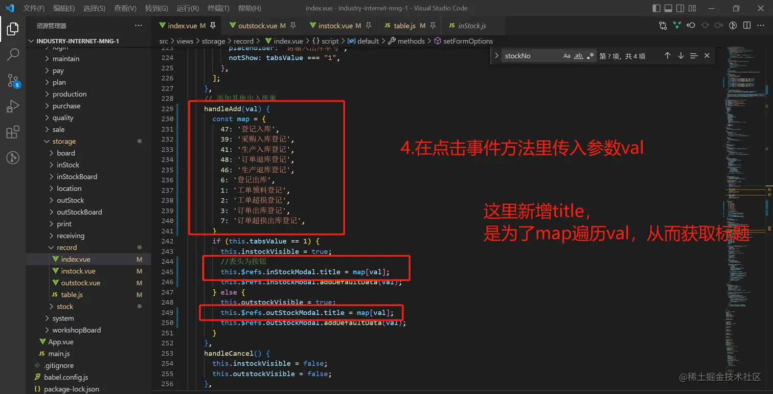
Task: Click the green Vetur icon in editor toolbar
Action: [677, 26]
